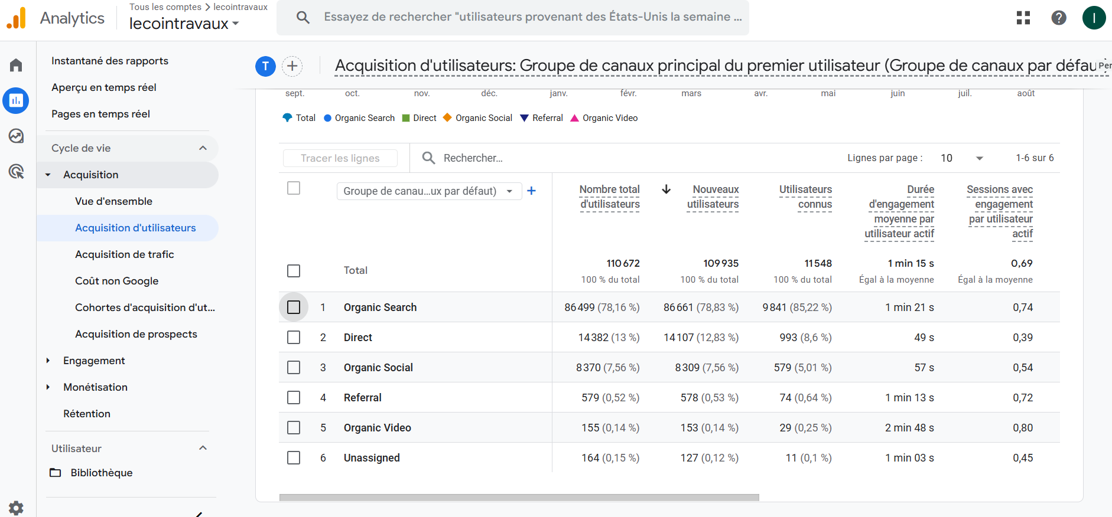Open the Home icon in left rail

16,65
